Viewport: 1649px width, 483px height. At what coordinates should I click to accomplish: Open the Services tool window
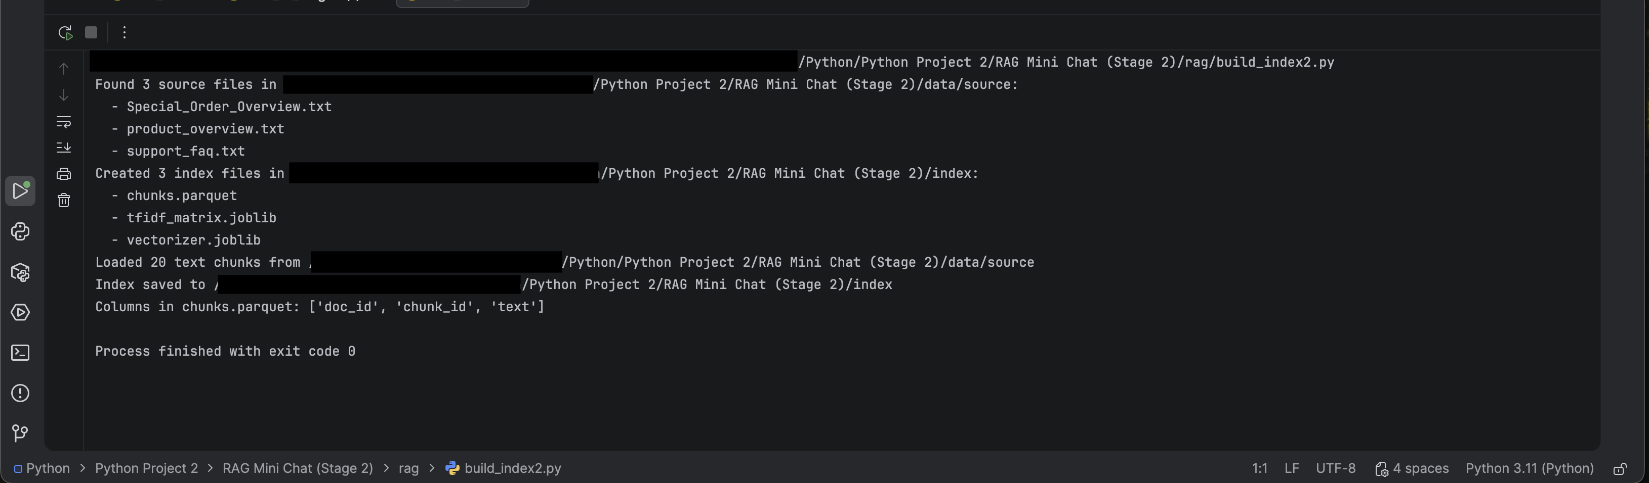(x=20, y=312)
